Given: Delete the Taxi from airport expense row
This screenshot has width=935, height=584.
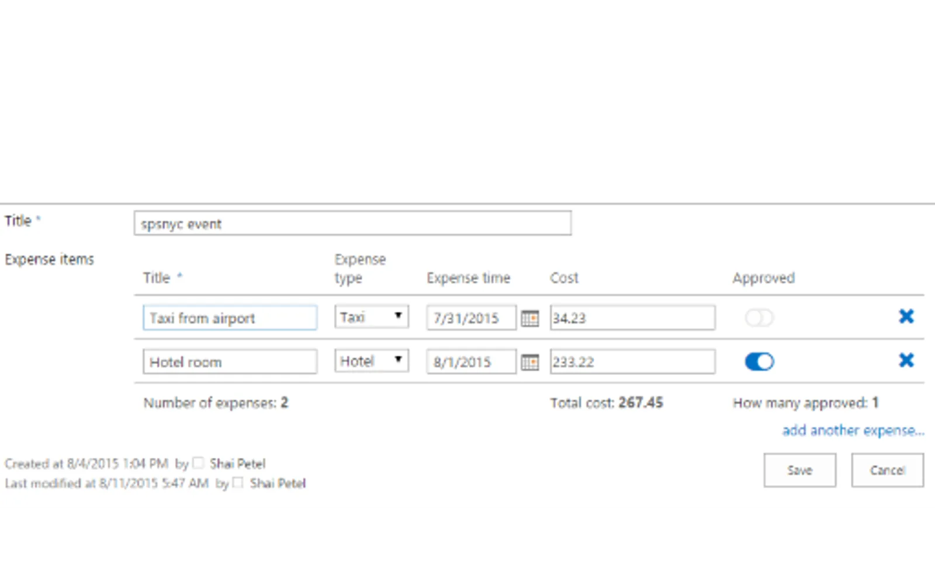Looking at the screenshot, I should point(906,317).
